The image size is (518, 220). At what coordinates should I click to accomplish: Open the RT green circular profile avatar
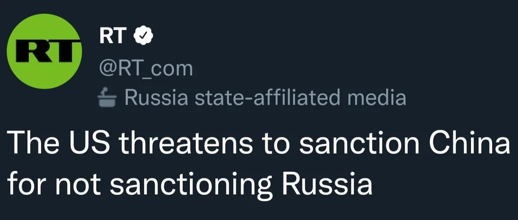(x=45, y=51)
